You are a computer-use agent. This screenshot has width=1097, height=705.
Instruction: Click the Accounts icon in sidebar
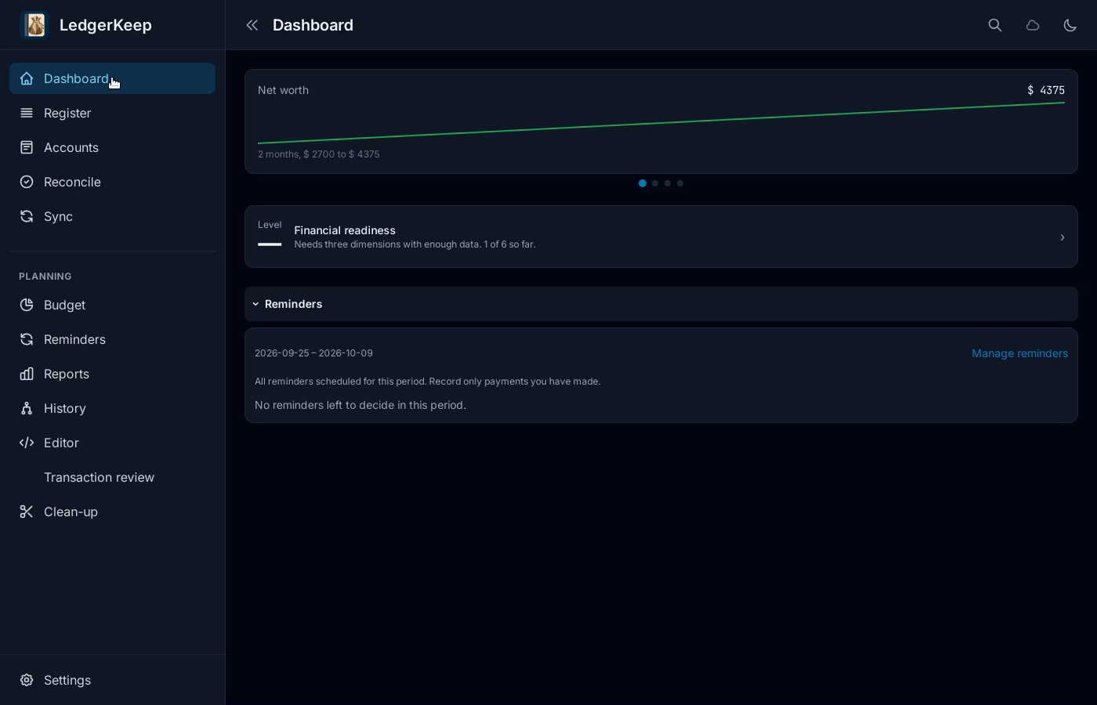coord(27,147)
